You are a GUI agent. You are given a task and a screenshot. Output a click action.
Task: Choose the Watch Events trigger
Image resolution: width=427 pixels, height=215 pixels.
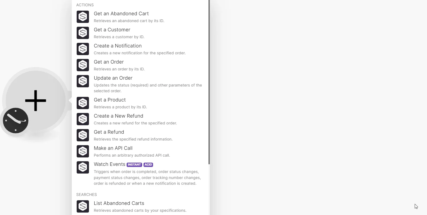pyautogui.click(x=141, y=174)
